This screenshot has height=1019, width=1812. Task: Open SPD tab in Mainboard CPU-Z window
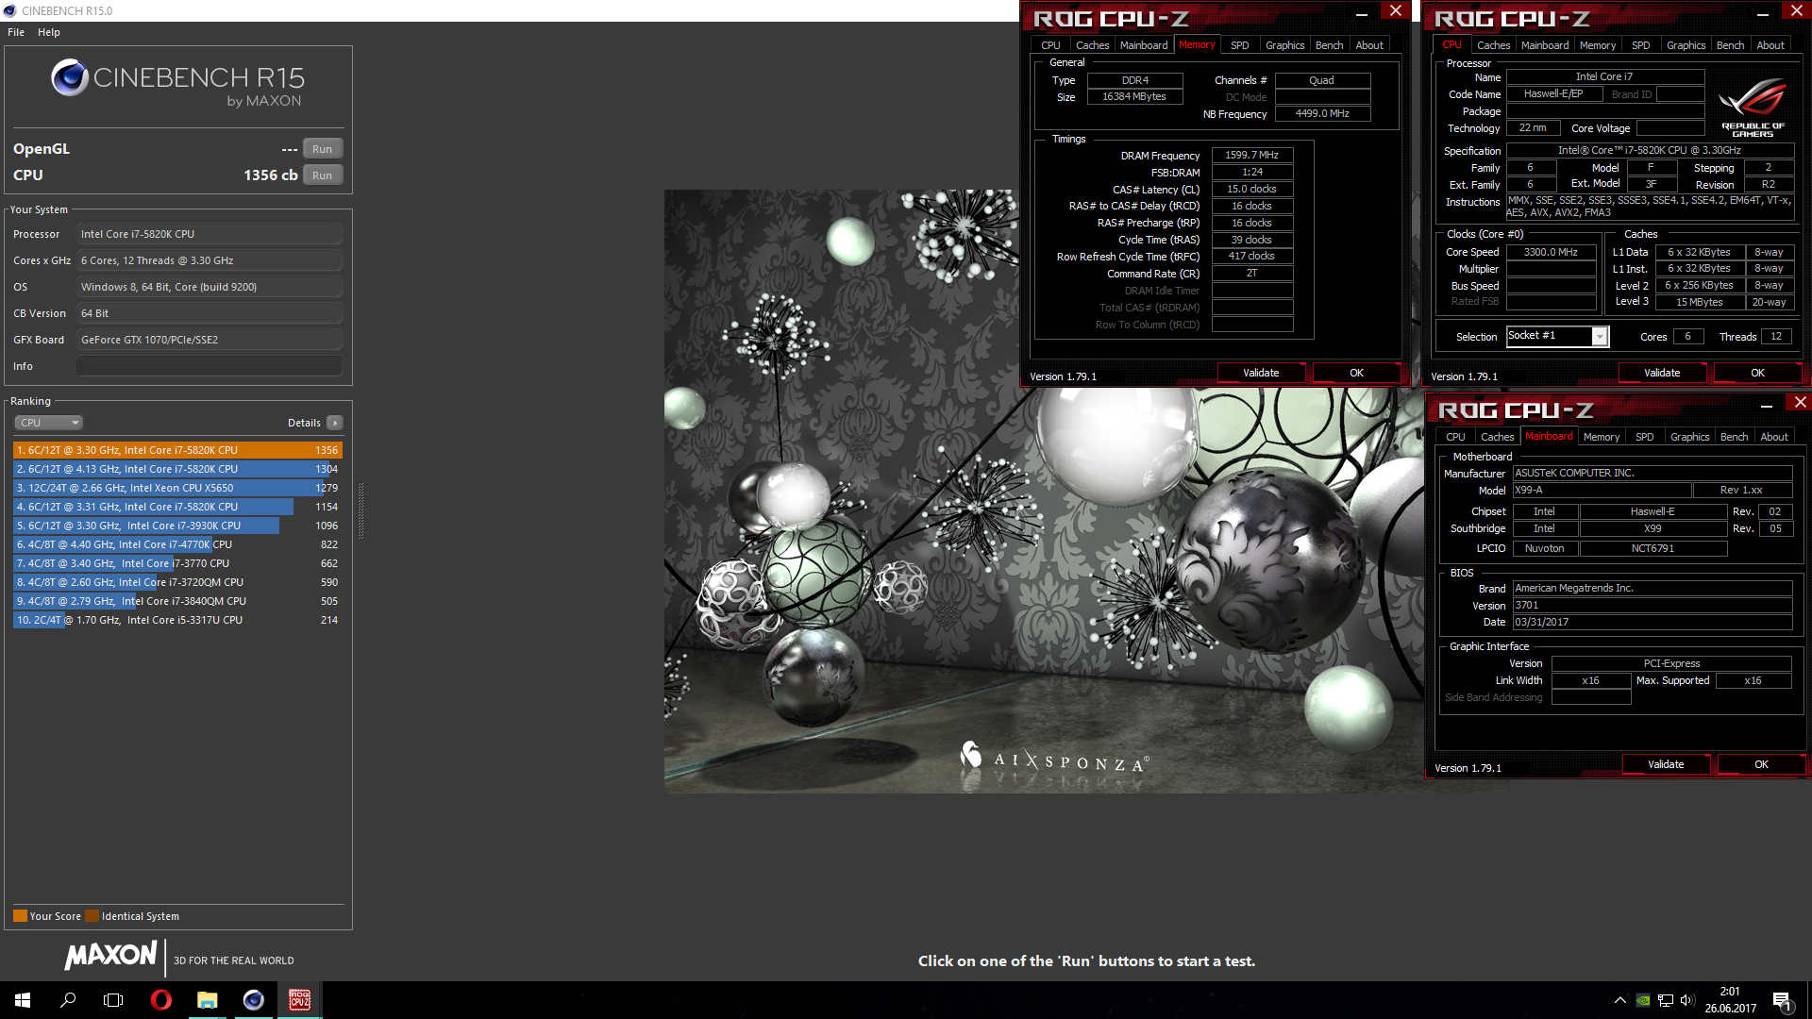point(1645,437)
